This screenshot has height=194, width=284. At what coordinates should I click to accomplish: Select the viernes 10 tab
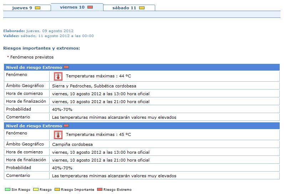point(72,7)
